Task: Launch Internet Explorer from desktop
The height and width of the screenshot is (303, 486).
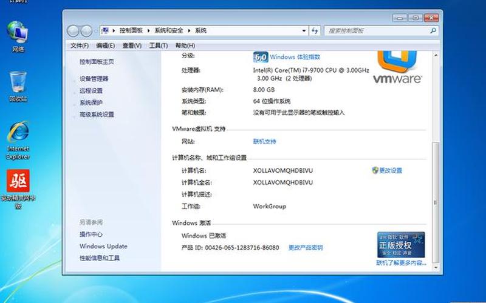Action: (18, 141)
